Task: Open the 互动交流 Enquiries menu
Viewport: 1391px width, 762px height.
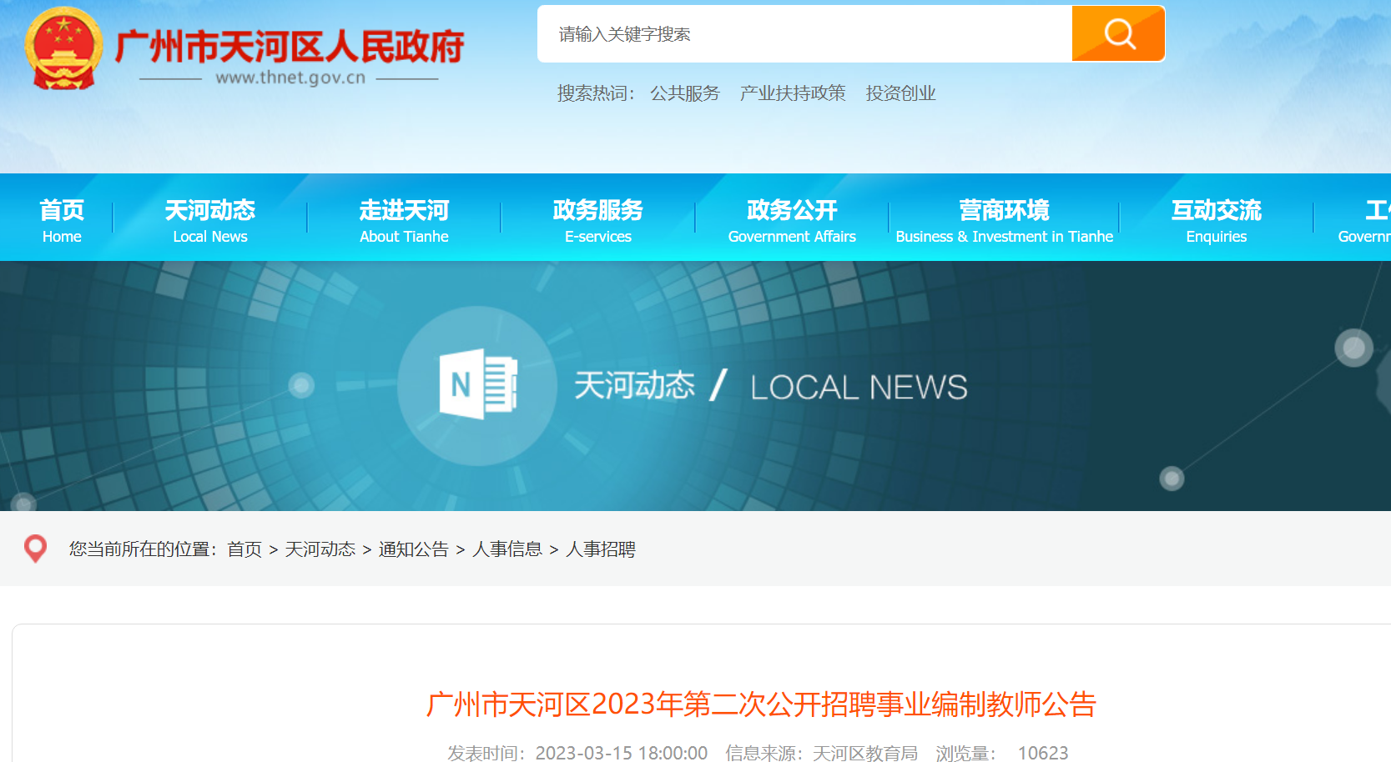Action: [x=1217, y=220]
